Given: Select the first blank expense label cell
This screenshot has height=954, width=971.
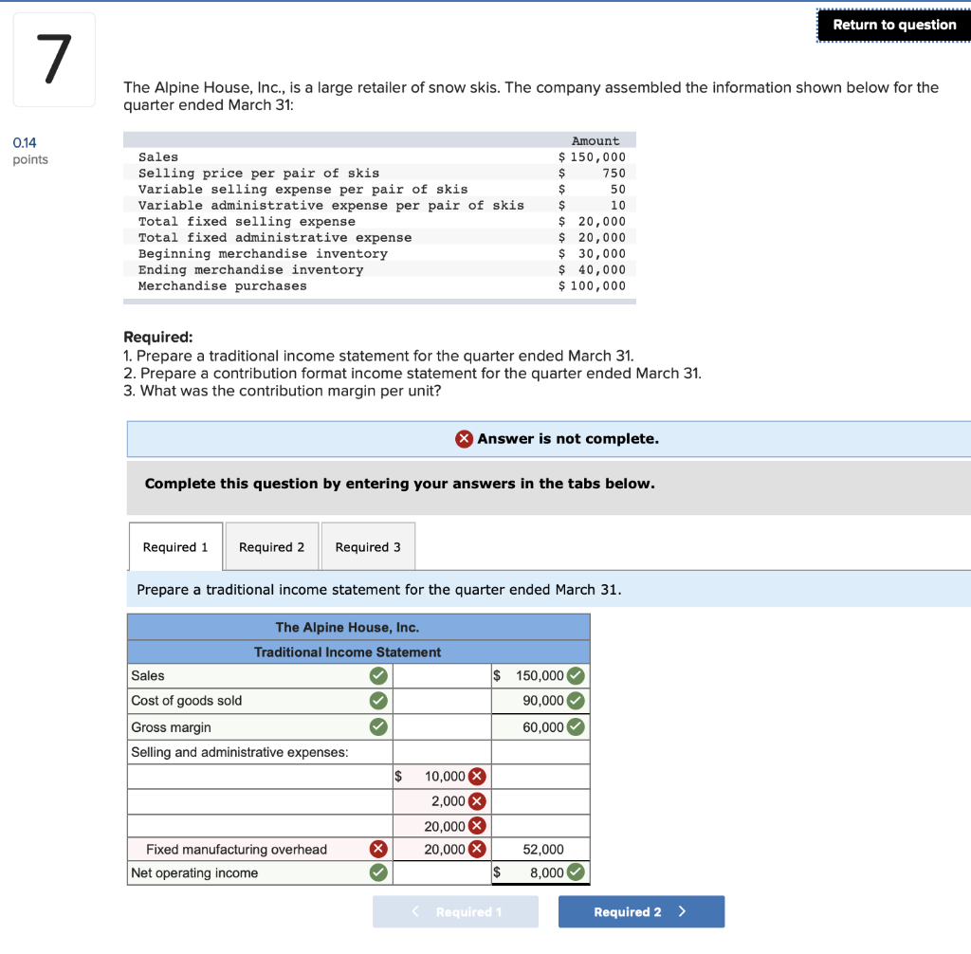Looking at the screenshot, I should [x=260, y=777].
